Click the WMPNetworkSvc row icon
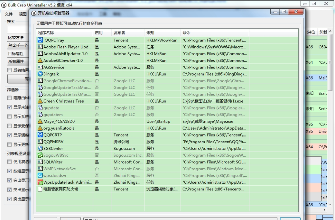Viewport: 335px width, 220px height. (40, 169)
